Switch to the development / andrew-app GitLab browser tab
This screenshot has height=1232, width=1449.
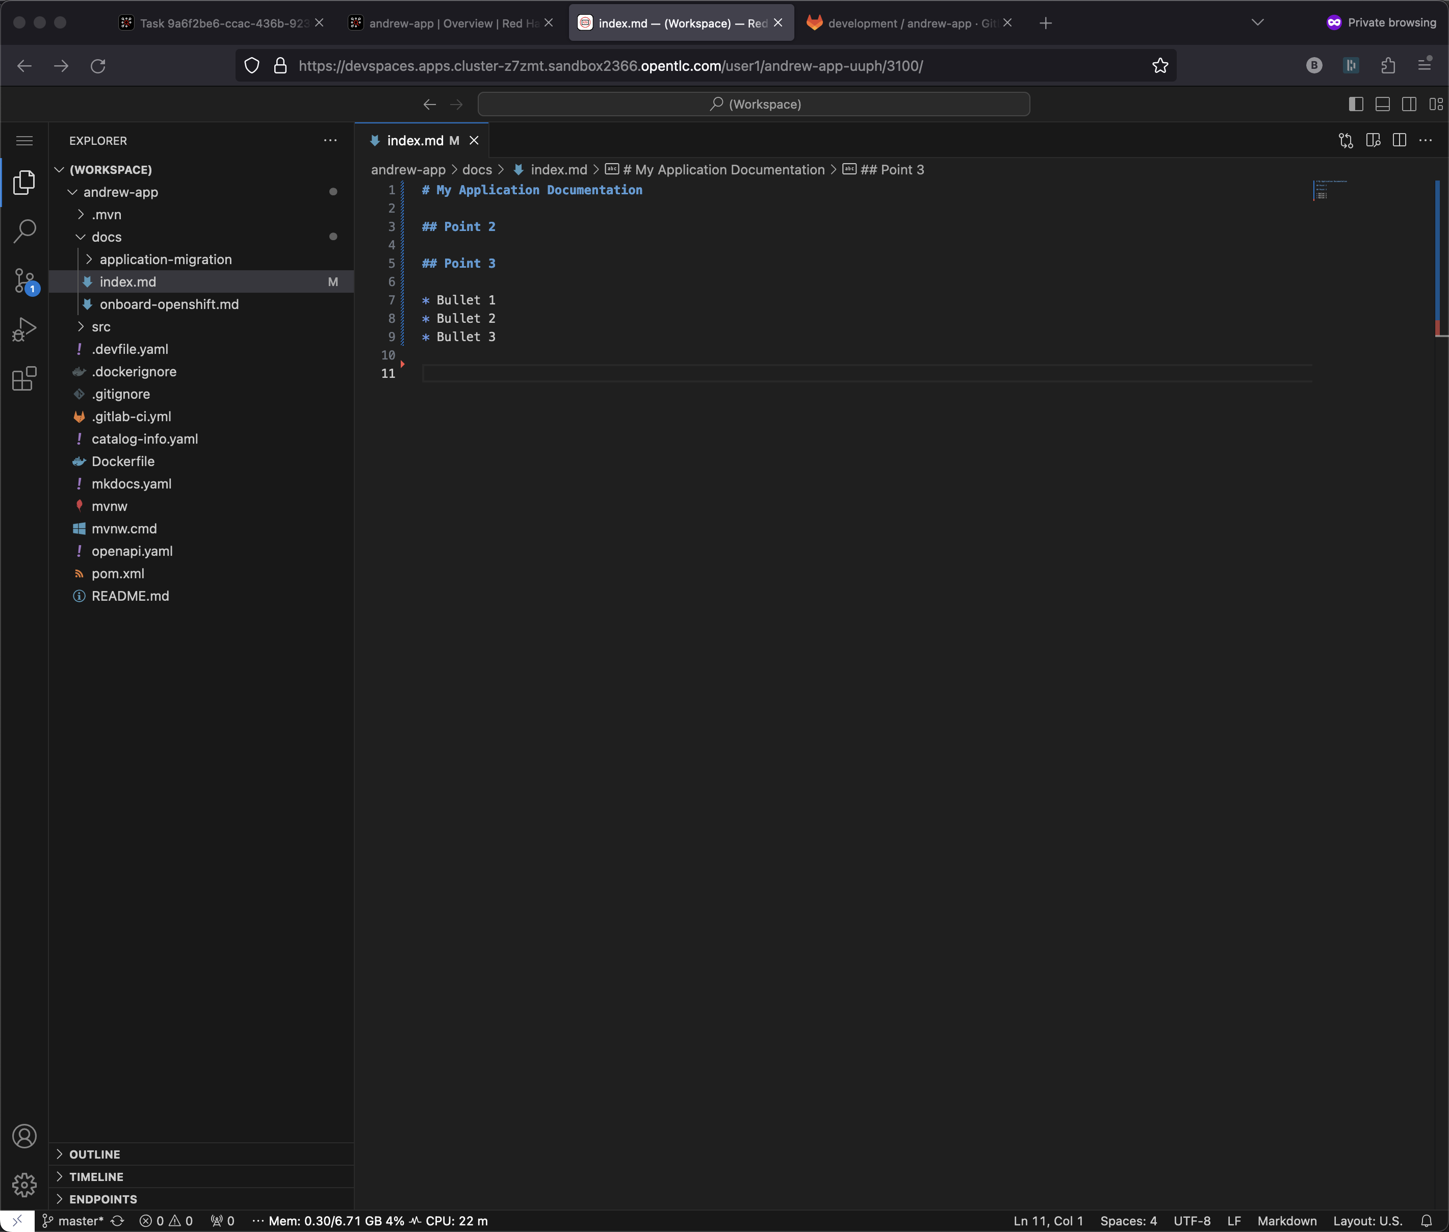click(x=908, y=23)
